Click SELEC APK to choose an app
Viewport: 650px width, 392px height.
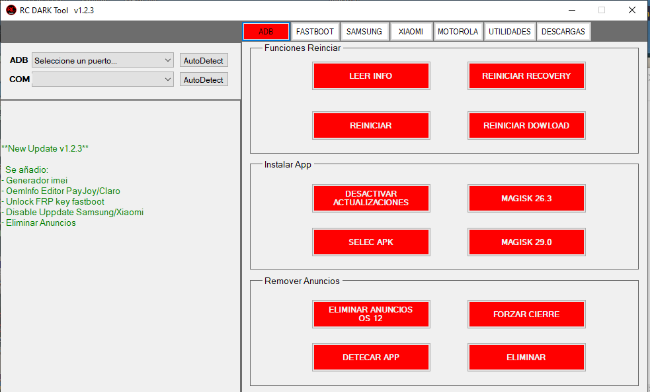[x=371, y=242]
